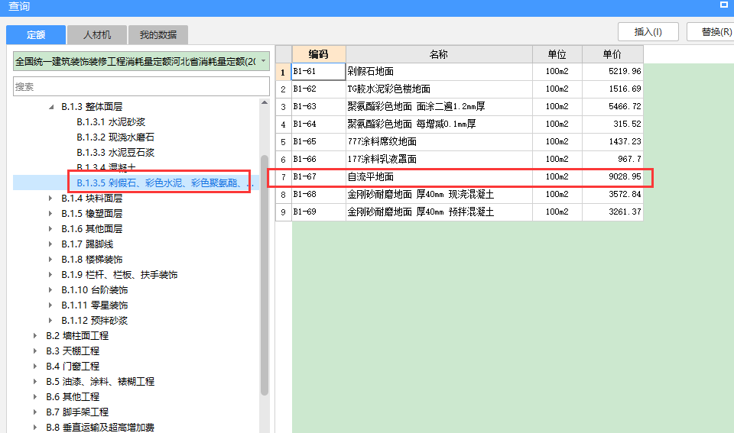This screenshot has width=734, height=433.
Task: Expand B.5 油漆、涂料、裱糊工程 node
Action: click(x=35, y=382)
